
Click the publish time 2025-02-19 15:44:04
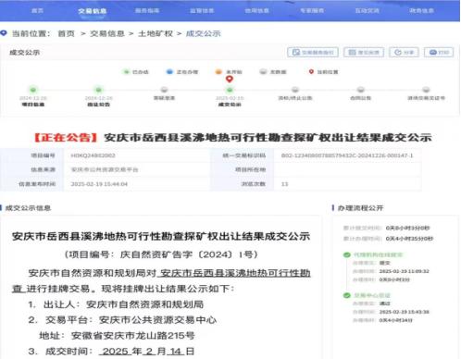coord(99,184)
